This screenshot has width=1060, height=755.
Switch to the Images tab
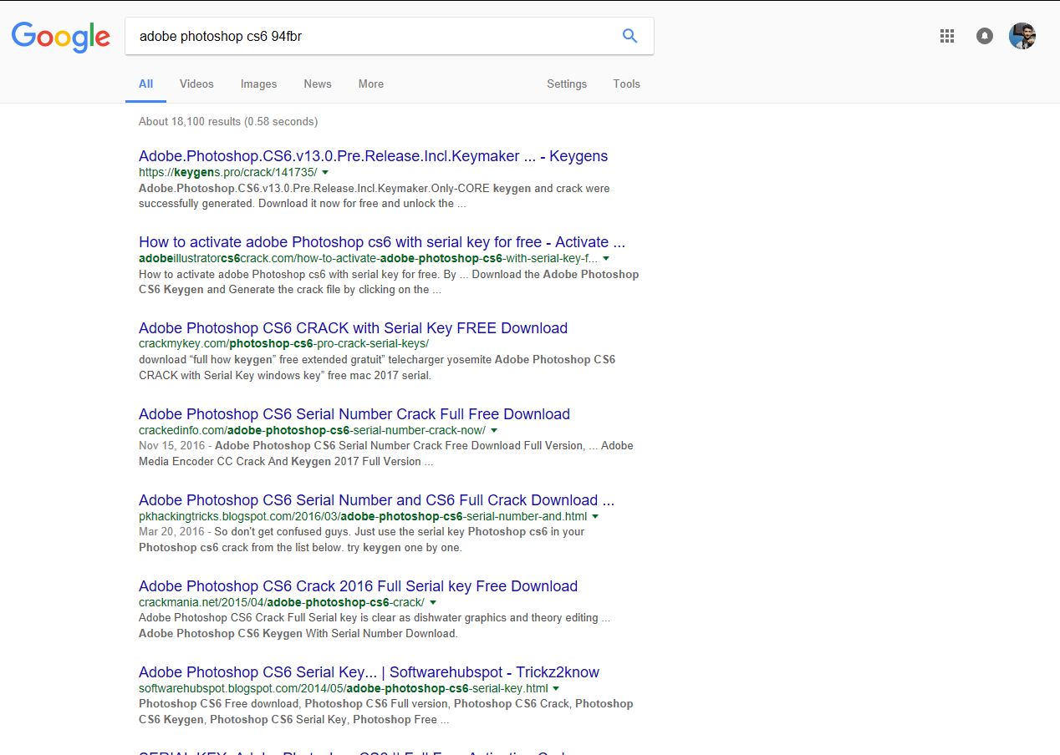click(x=258, y=84)
